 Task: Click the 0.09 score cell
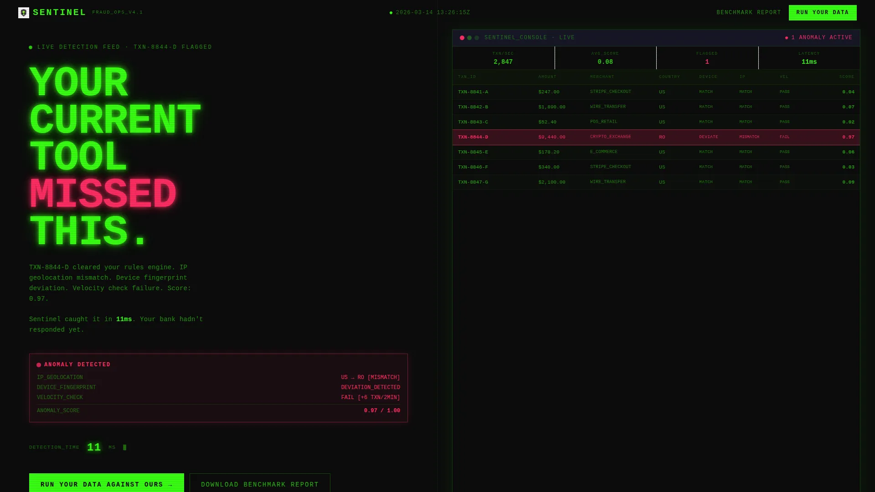[849, 182]
